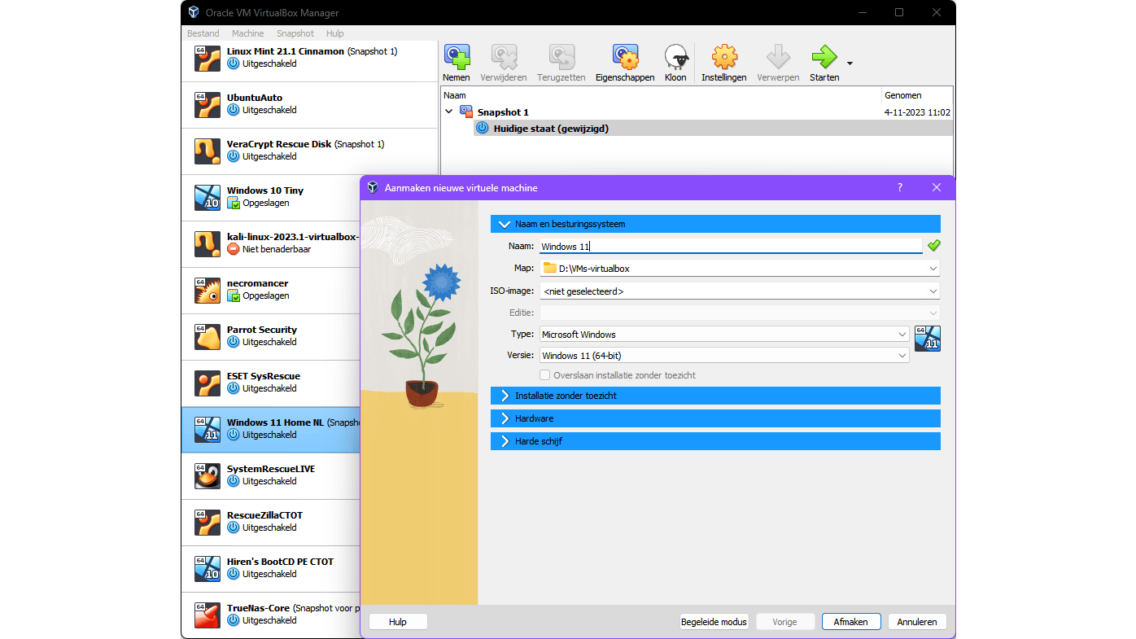Click the Opgeslagen status under Windows 10 Tiny
This screenshot has width=1136, height=639.
point(266,203)
